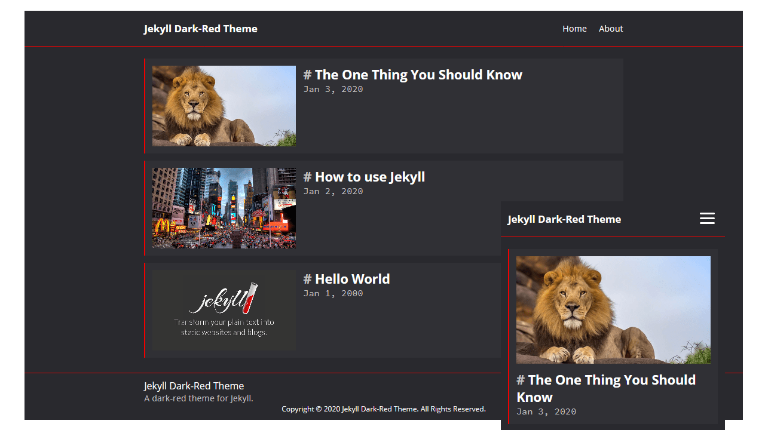Open the 'Hello World' post title
Screen dimensions: 765x430
click(x=353, y=279)
